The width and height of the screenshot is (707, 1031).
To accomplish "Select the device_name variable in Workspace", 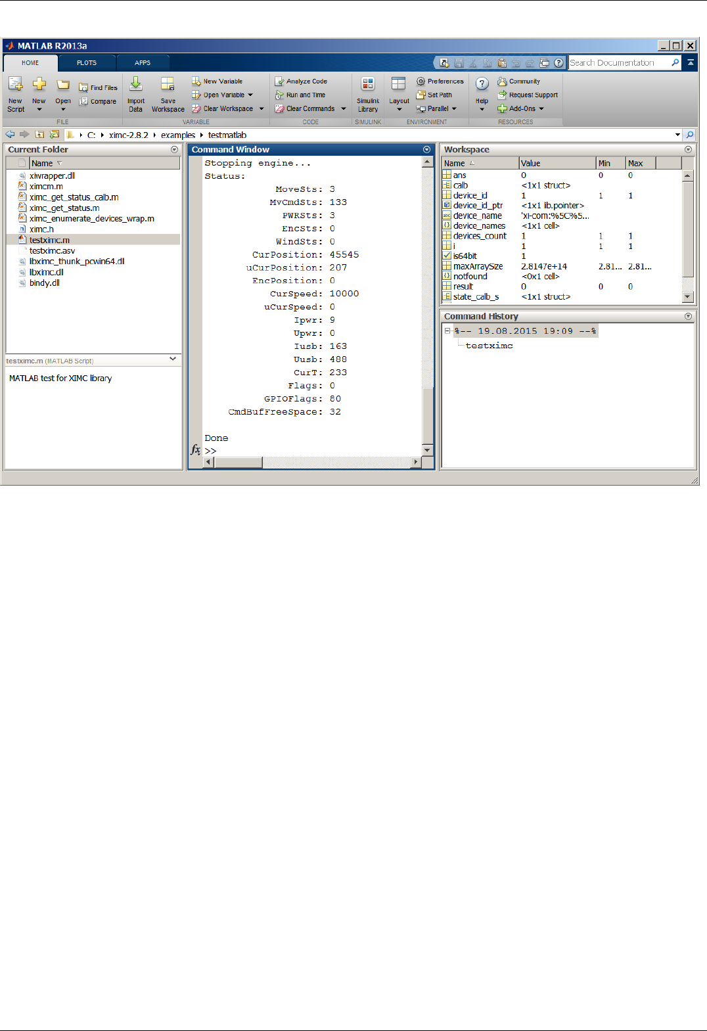I will (562, 216).
